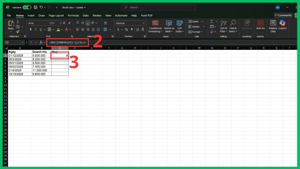The image size is (300, 169).
Task: Launch Analyze Data
Action: (272, 25)
